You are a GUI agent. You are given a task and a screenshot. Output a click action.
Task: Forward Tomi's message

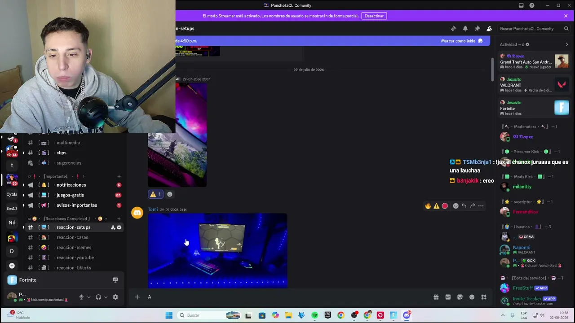[x=473, y=206]
